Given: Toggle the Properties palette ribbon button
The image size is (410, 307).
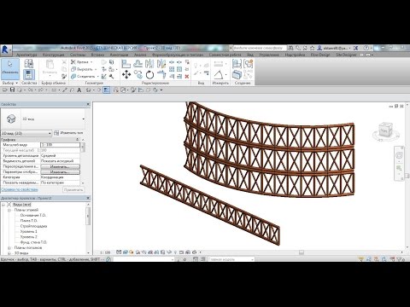Looking at the screenshot, I should point(28,75).
